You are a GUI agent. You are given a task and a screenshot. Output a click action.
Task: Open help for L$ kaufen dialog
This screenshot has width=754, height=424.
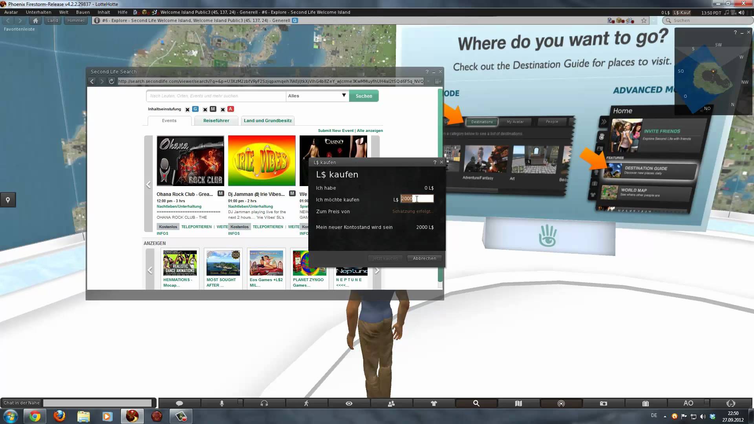click(435, 162)
